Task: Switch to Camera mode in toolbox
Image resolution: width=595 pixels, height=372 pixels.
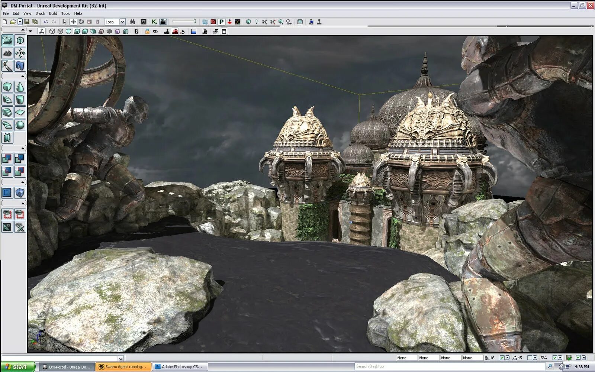Action: [7, 40]
